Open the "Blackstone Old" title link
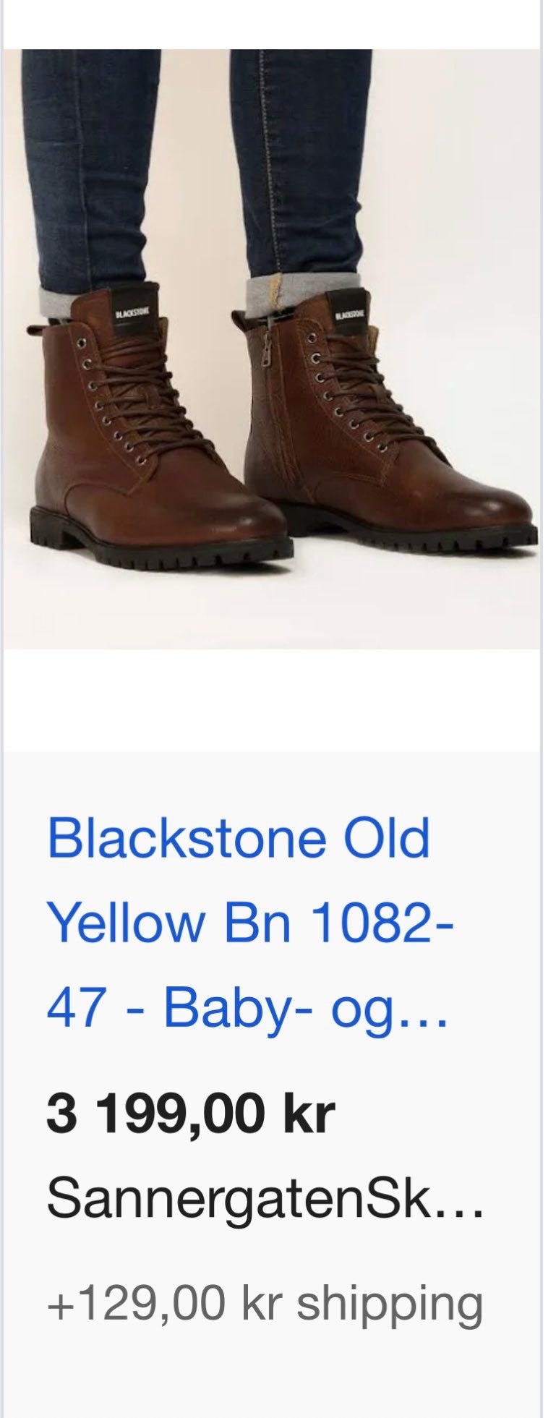 pyautogui.click(x=239, y=839)
